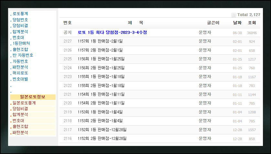This screenshot has width=271, height=154.
Task: Open post 1153회 1등 판매점-1월4일
Action: 100,112
